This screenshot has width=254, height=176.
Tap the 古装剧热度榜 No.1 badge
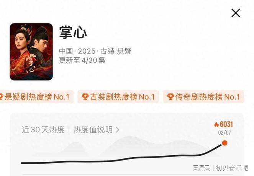(118, 97)
